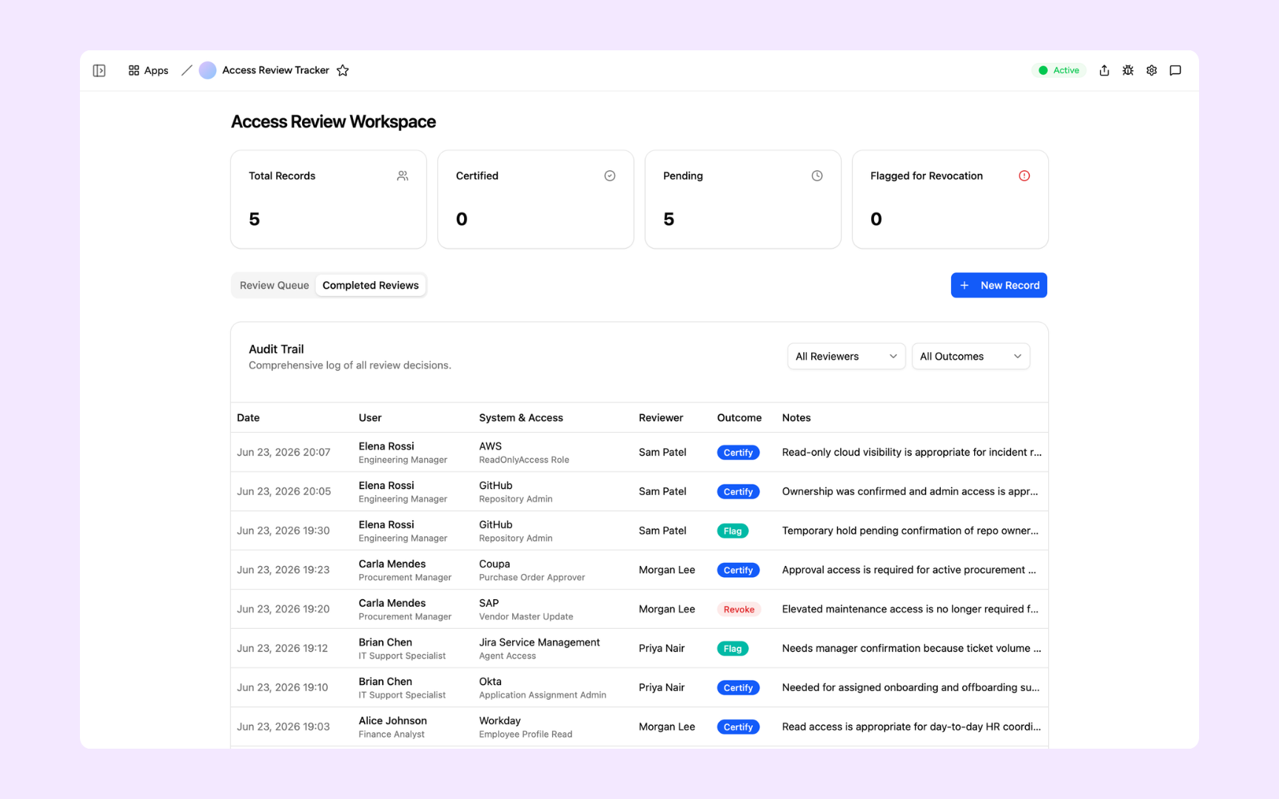Toggle the sidebar panel icon

(99, 70)
